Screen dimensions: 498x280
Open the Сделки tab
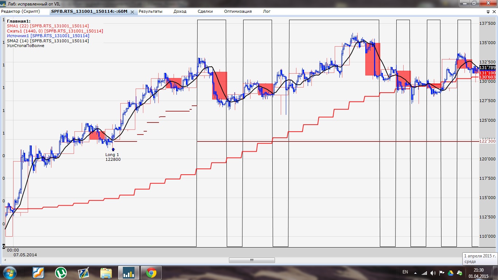click(x=205, y=11)
